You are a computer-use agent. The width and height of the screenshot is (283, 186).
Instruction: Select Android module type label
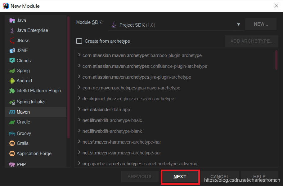pyautogui.click(x=24, y=81)
